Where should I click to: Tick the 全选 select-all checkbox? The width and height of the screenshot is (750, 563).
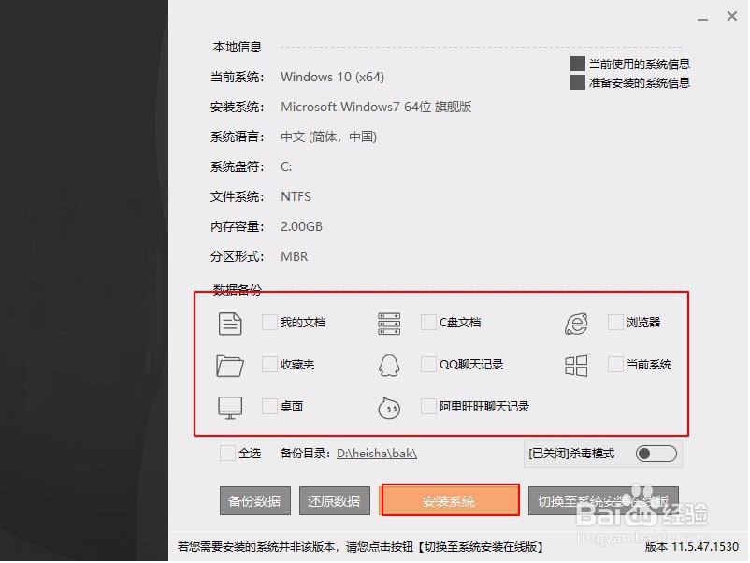pos(227,453)
